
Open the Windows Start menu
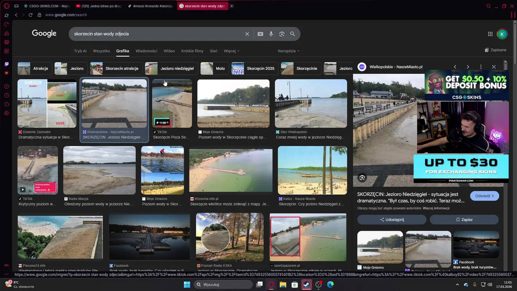pyautogui.click(x=187, y=285)
